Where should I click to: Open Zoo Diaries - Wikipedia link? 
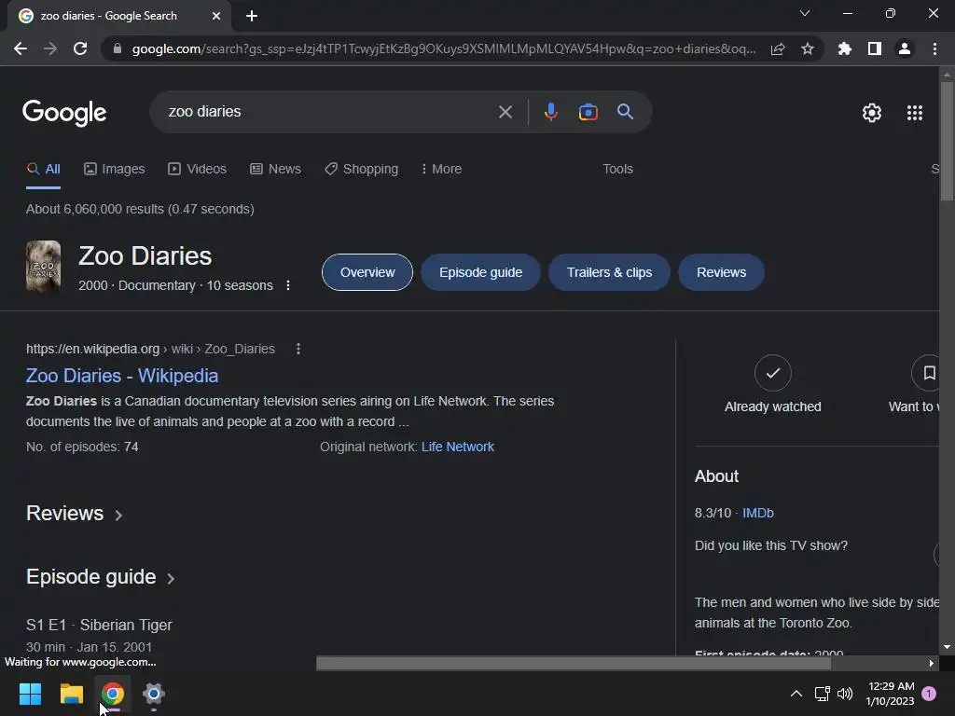tap(122, 376)
